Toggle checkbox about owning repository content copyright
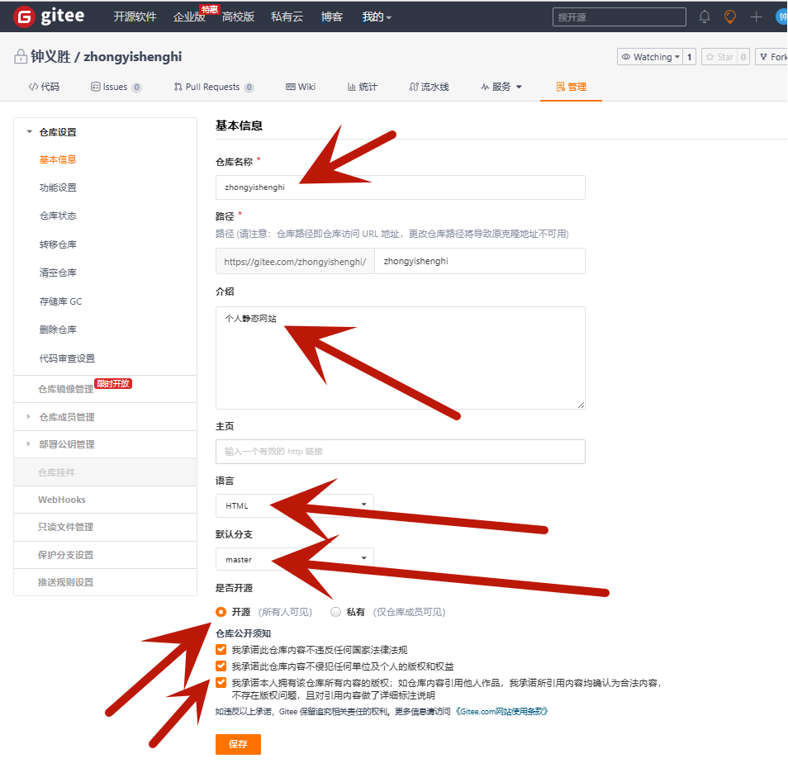Viewport: 788px width, 768px height. point(221,683)
